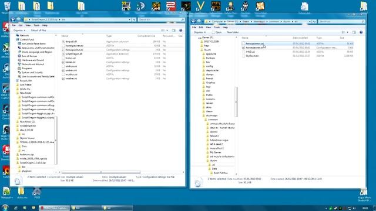Select trainer.ini in the zip window
The image size is (376, 211).
[70, 62]
